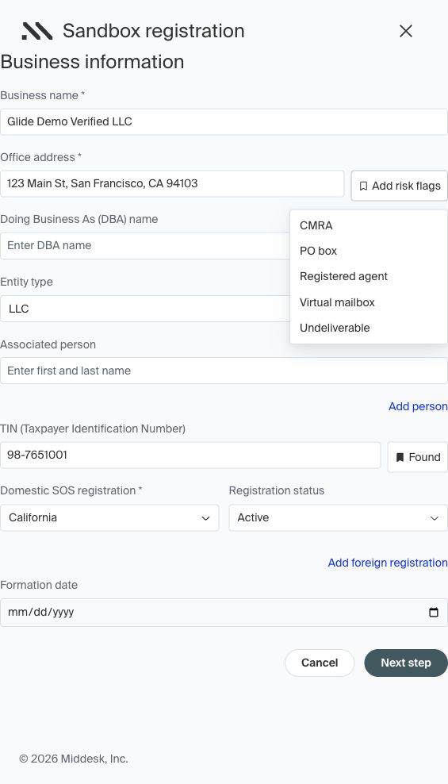Click the bookmark icon in Add risk flags

[x=364, y=186]
